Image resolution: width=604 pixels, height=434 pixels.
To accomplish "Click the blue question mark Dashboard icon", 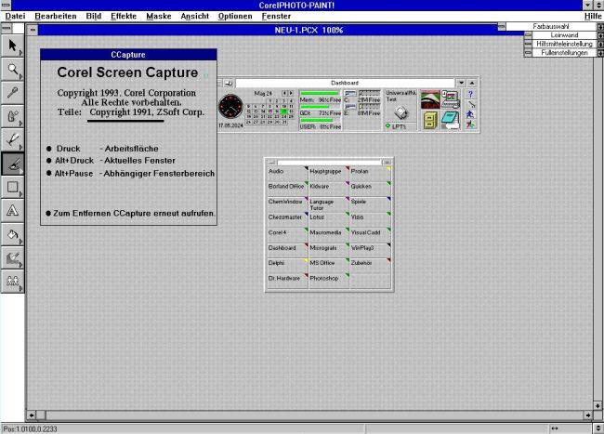I will pyautogui.click(x=470, y=94).
